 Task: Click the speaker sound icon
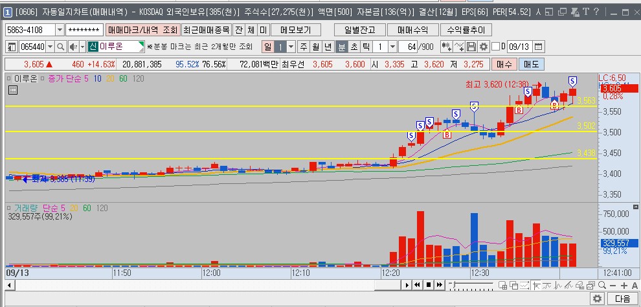click(x=73, y=47)
